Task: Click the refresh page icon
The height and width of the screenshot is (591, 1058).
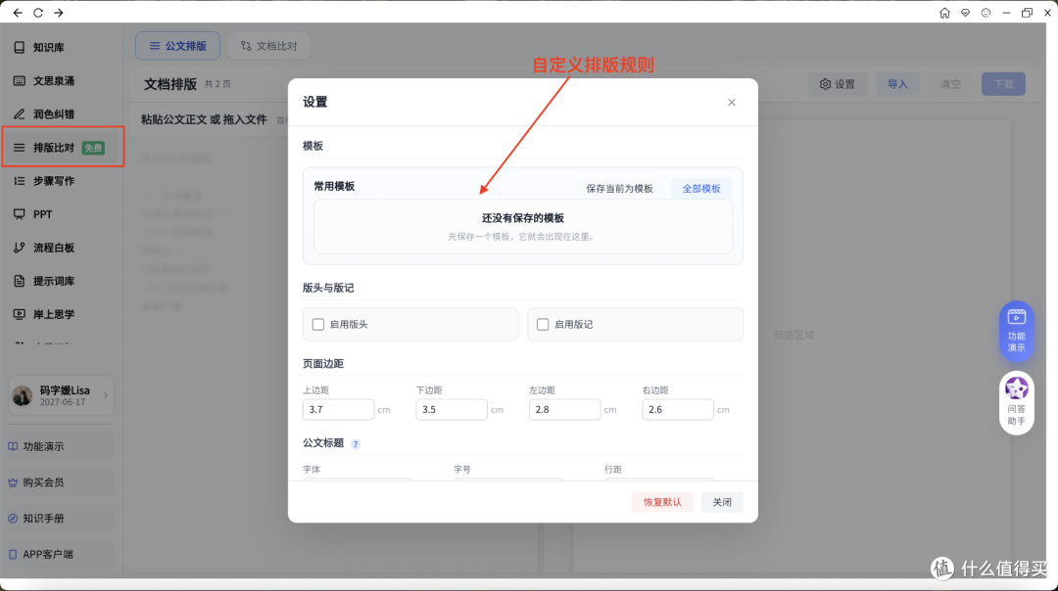Action: point(38,13)
